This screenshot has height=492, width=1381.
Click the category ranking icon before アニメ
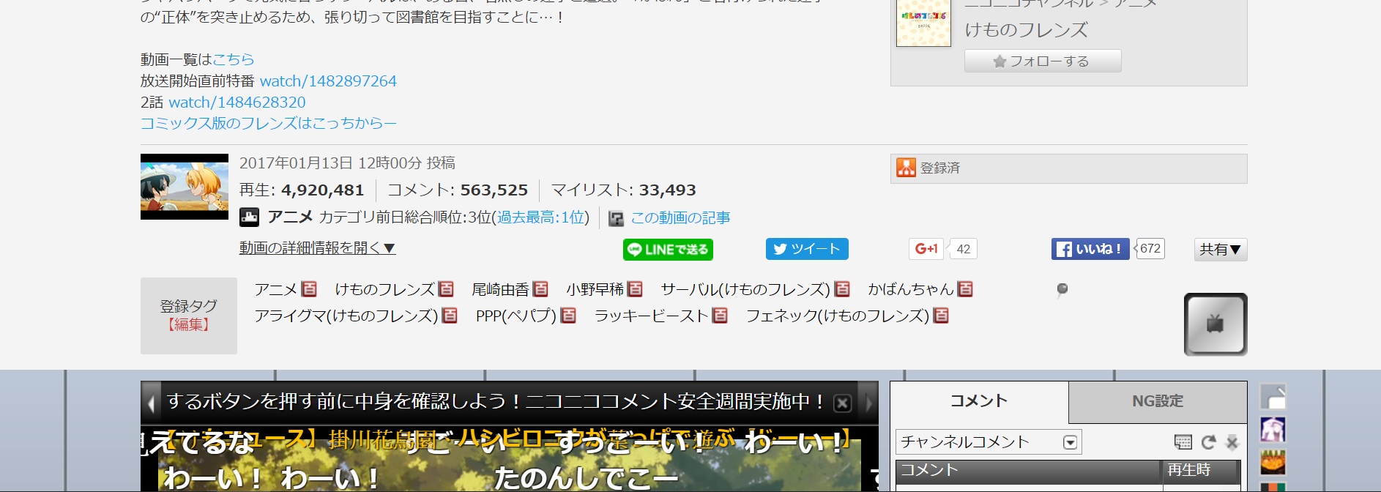tap(249, 217)
